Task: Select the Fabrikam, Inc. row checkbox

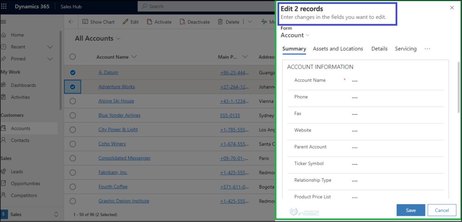Action: (73, 172)
